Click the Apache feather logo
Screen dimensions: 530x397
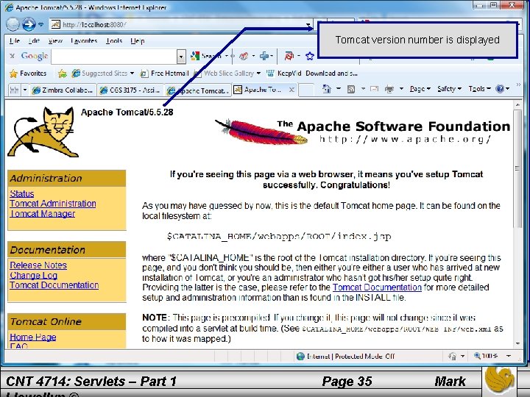(x=261, y=132)
